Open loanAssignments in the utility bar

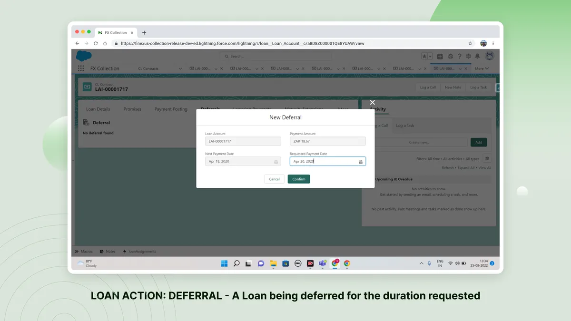point(139,251)
